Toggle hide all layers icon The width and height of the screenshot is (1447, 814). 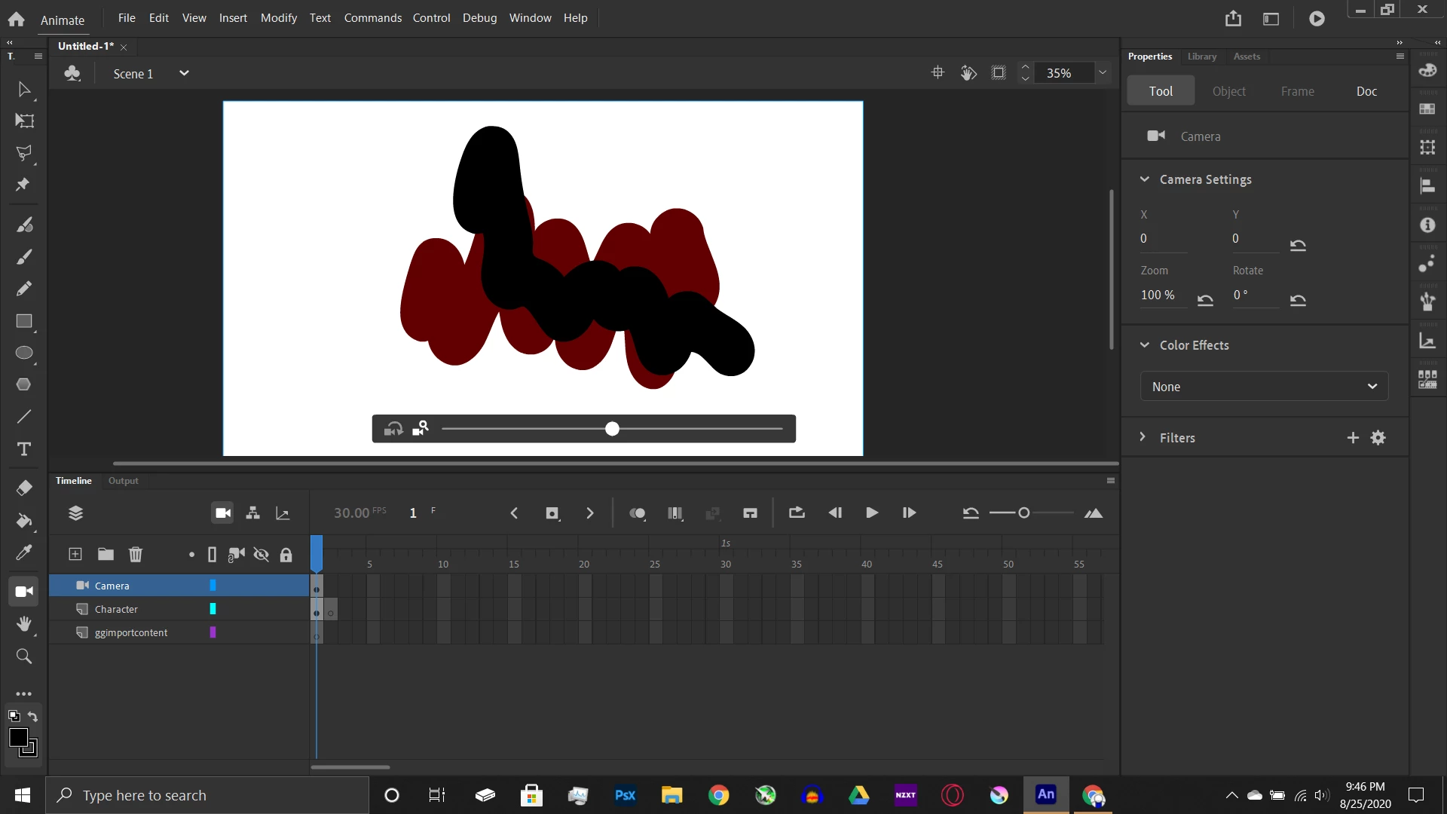(261, 555)
